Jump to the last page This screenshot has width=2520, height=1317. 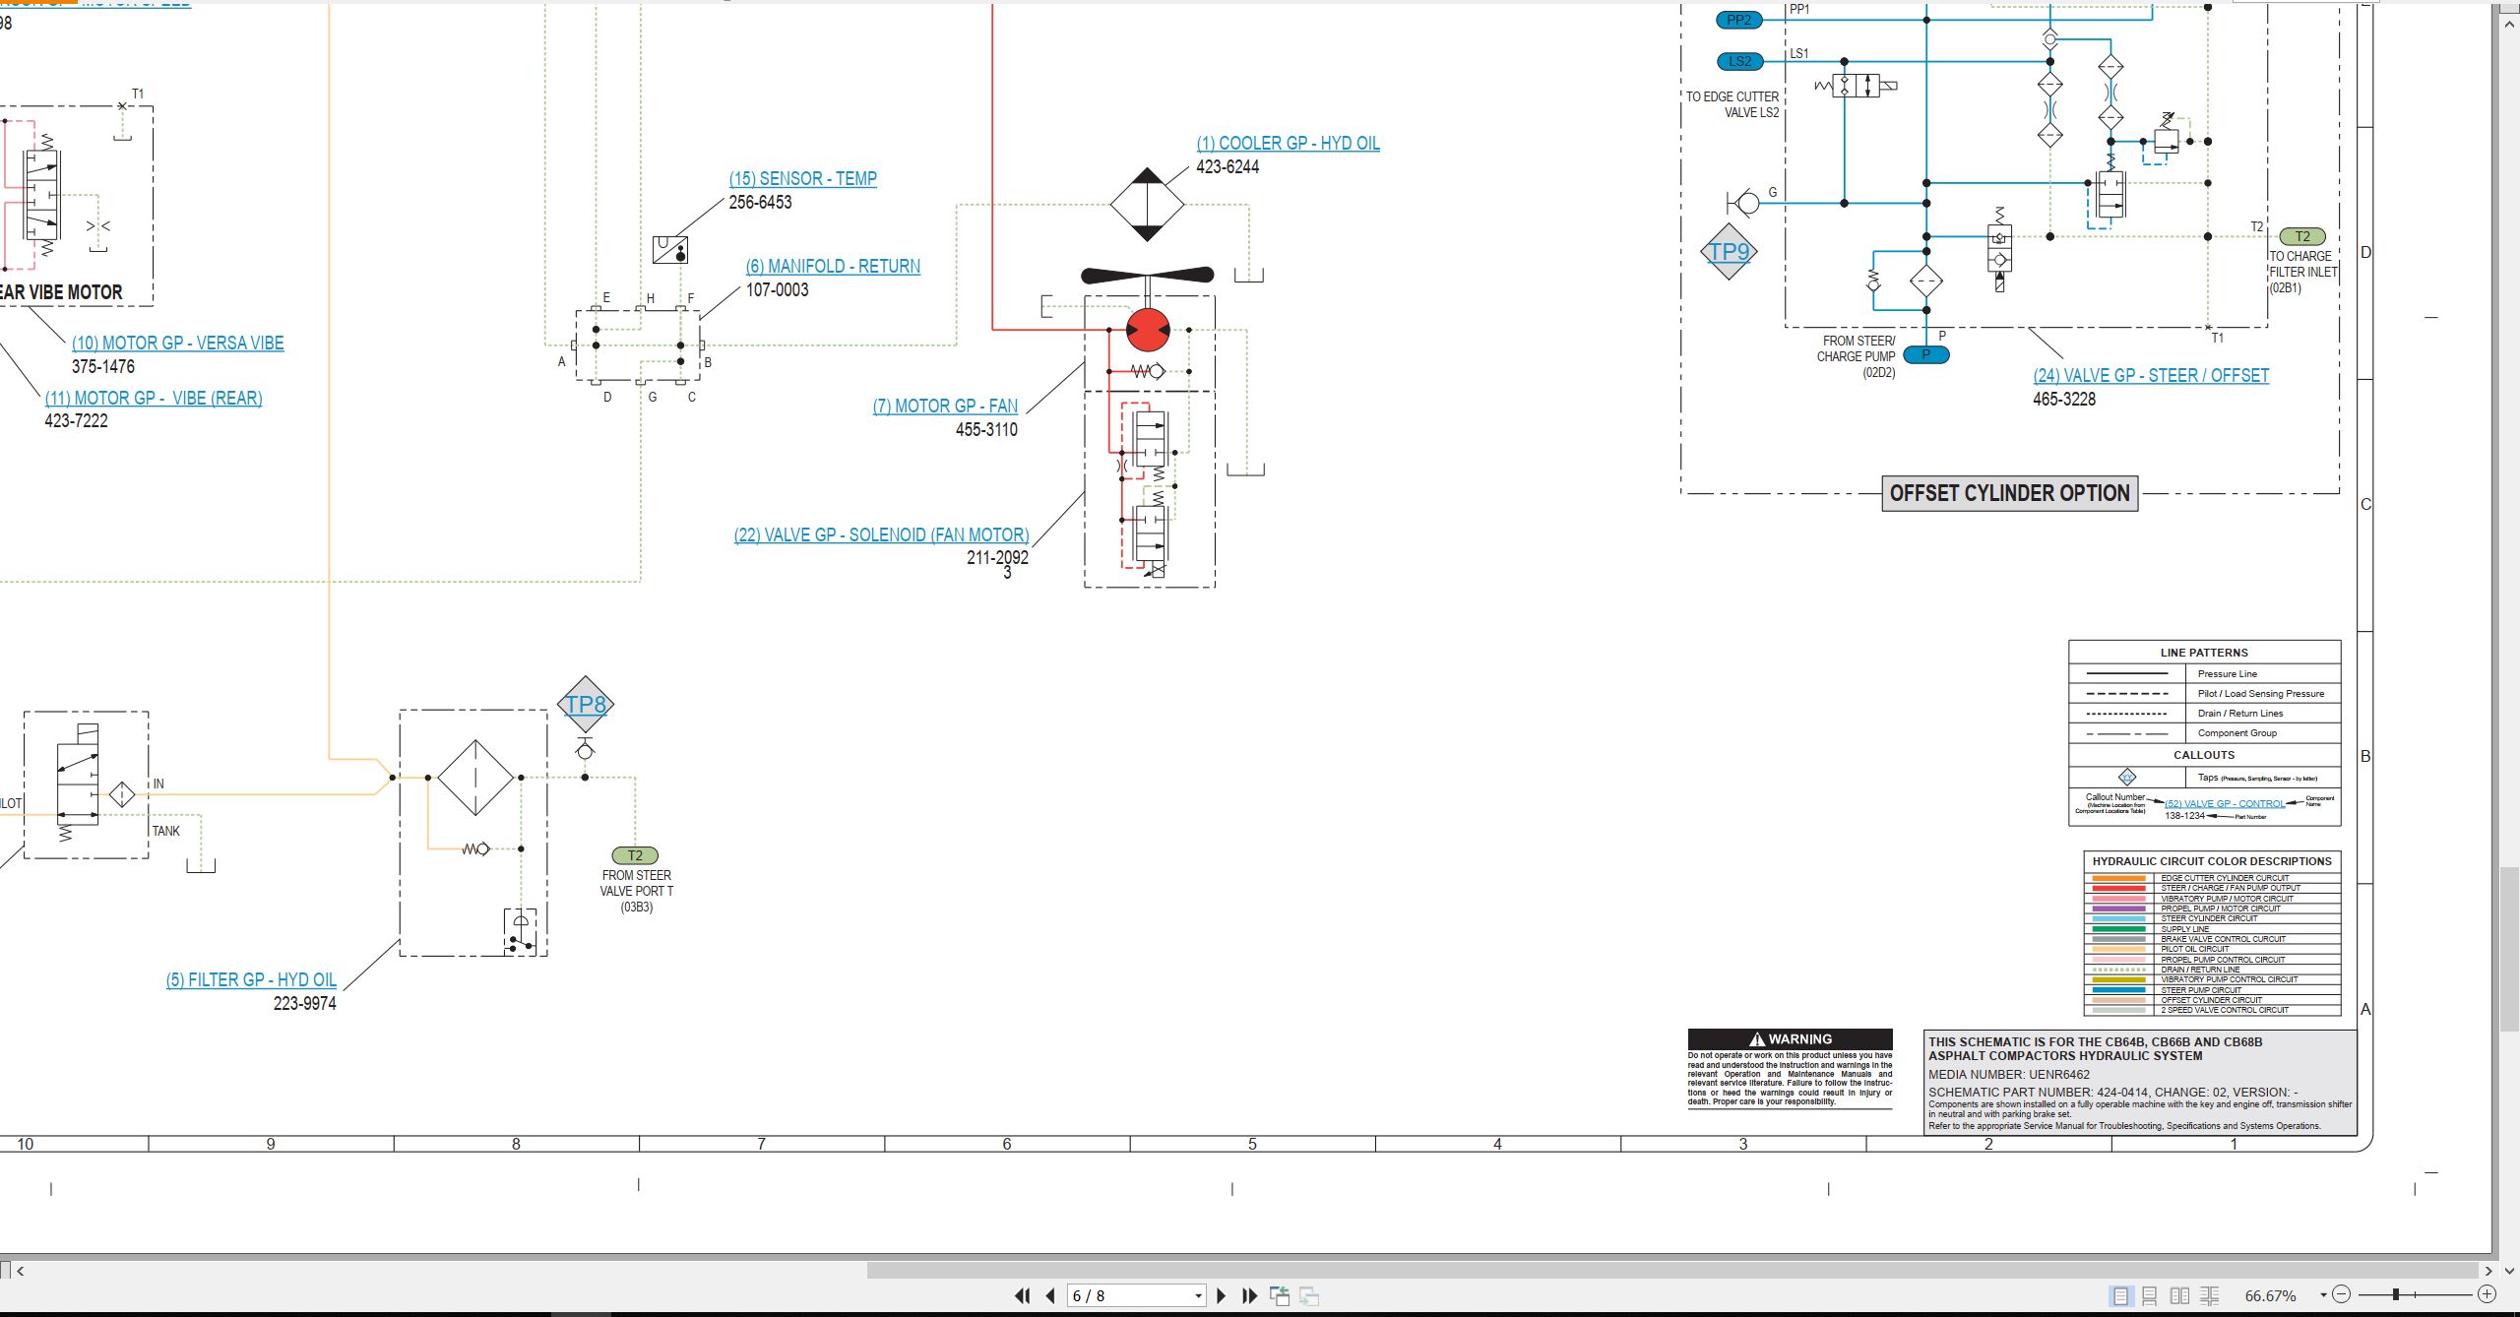coord(1249,1295)
